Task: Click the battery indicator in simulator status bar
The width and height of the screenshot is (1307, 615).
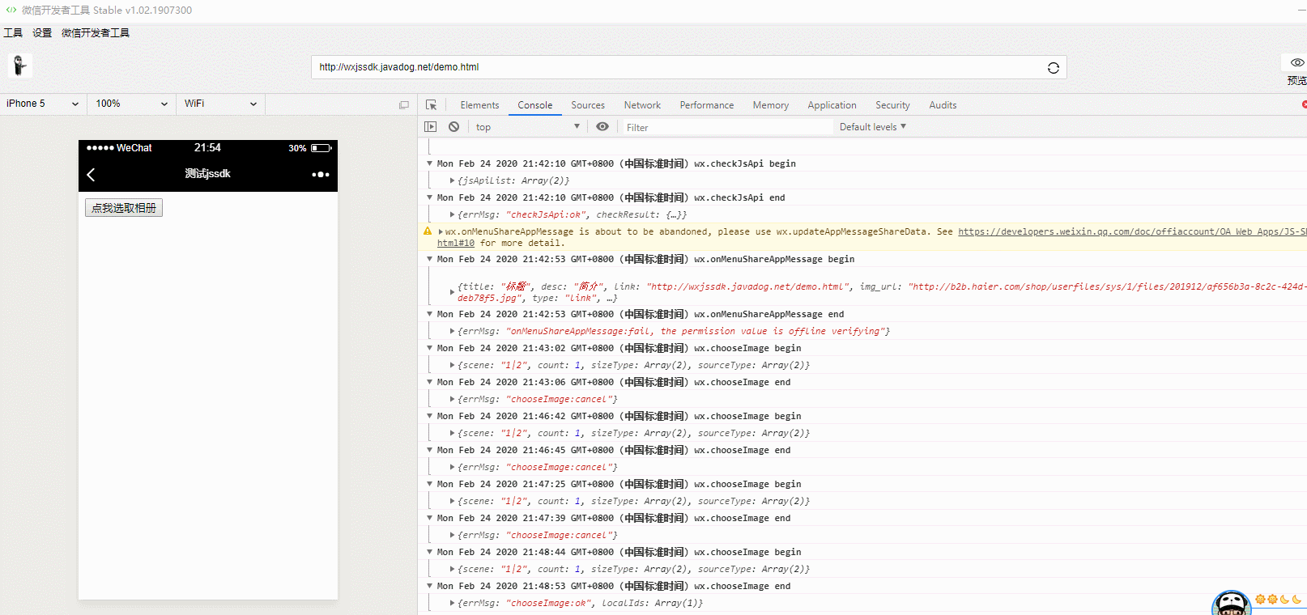Action: click(x=321, y=148)
